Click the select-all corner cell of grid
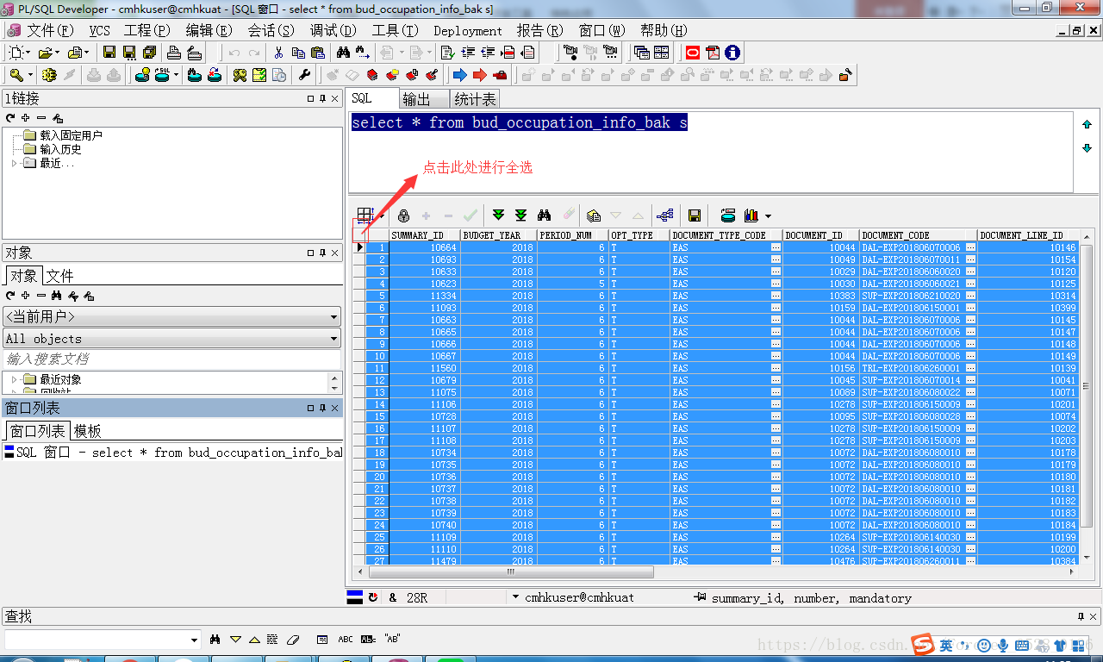Viewport: 1103px width, 662px height. click(361, 235)
